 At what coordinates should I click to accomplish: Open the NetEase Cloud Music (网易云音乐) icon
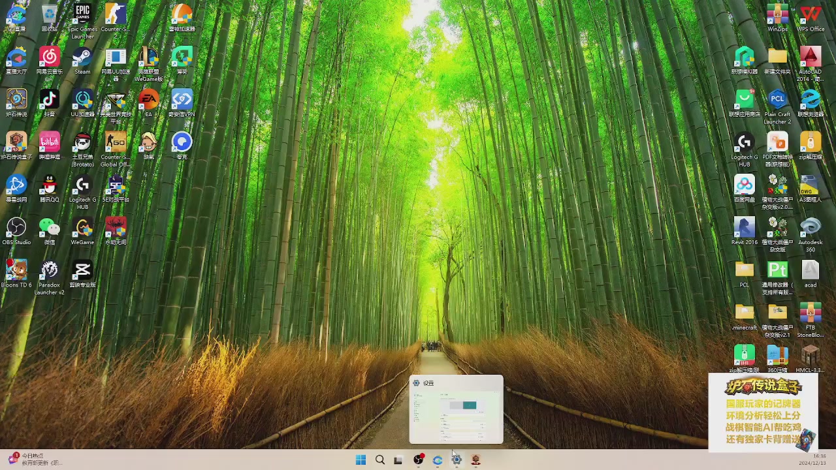coord(49,61)
